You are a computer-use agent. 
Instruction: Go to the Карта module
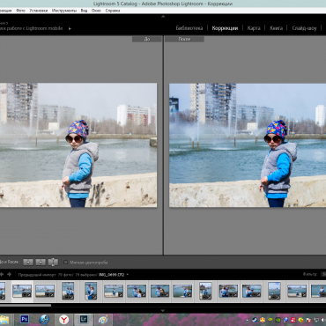point(254,28)
